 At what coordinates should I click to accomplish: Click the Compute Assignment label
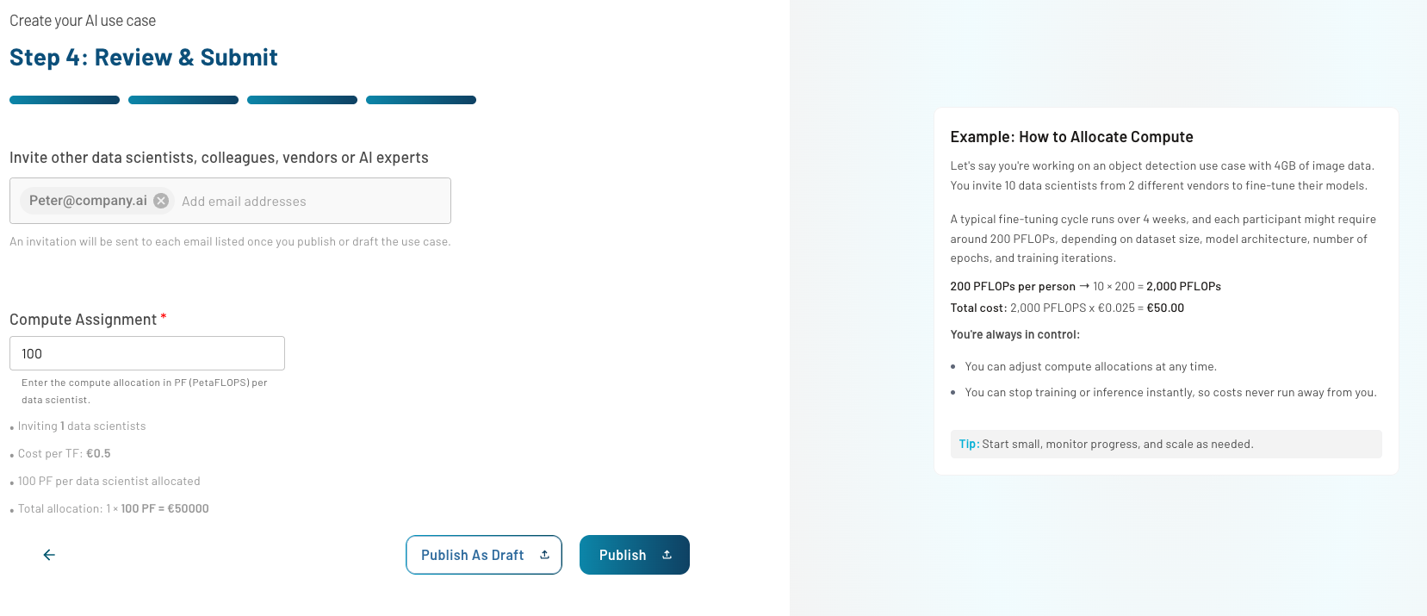click(84, 320)
